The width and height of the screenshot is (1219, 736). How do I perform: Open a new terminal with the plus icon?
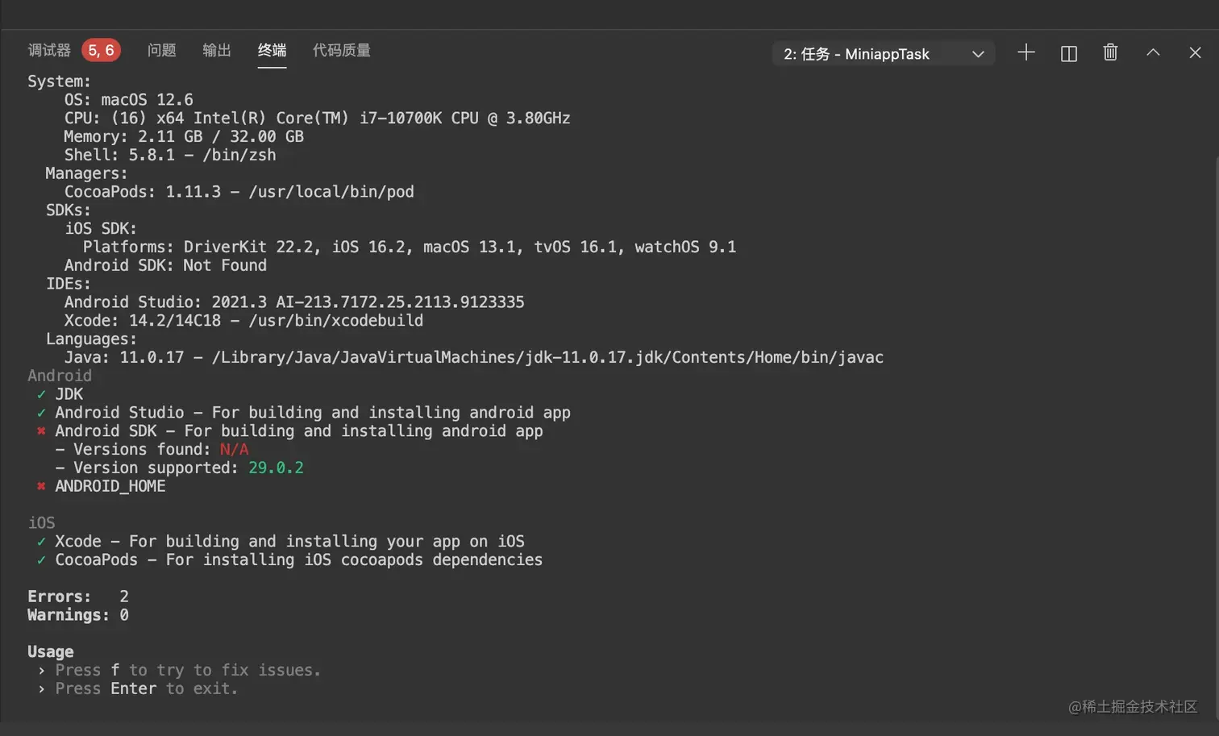click(x=1026, y=53)
